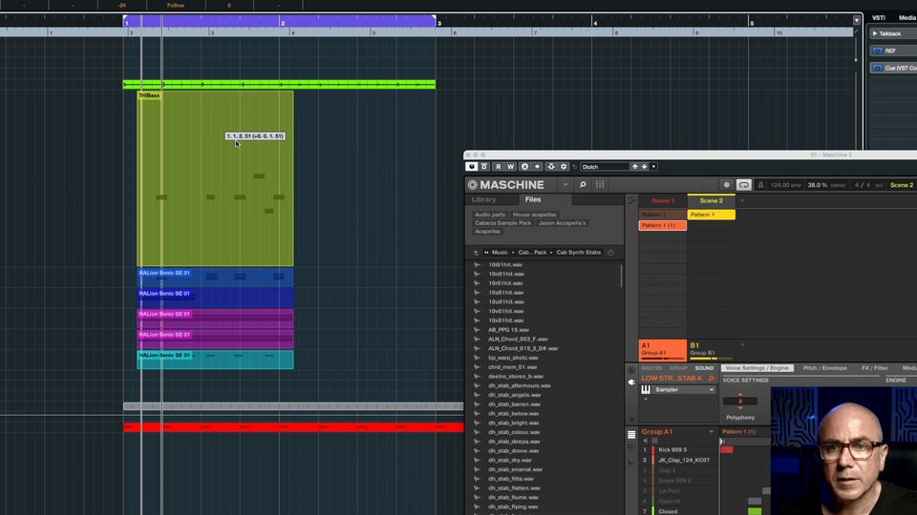This screenshot has width=917, height=515.
Task: Open the House acapellas favorite folder
Action: [535, 215]
